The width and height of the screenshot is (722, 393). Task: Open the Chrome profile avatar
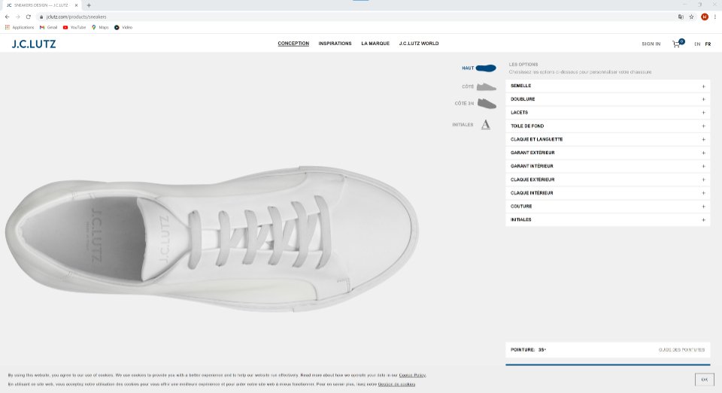(705, 17)
